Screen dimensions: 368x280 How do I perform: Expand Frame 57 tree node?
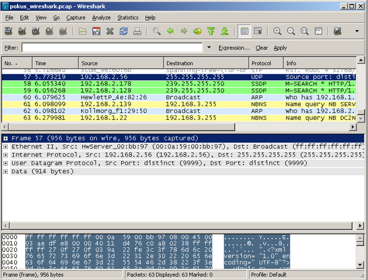click(6, 138)
